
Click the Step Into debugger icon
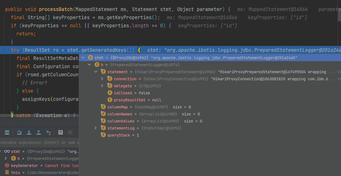coord(29,132)
